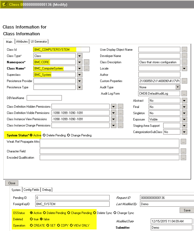The image size is (194, 231).
Task: Open CategorizationSubClass dropdown
Action: (184, 132)
